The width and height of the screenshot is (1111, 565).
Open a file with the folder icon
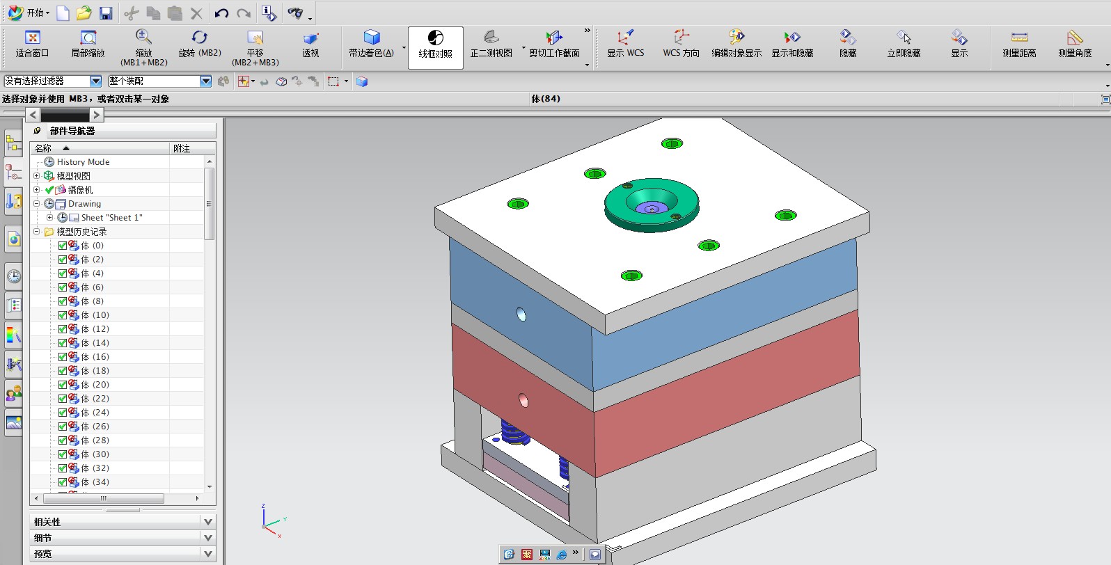pos(84,13)
